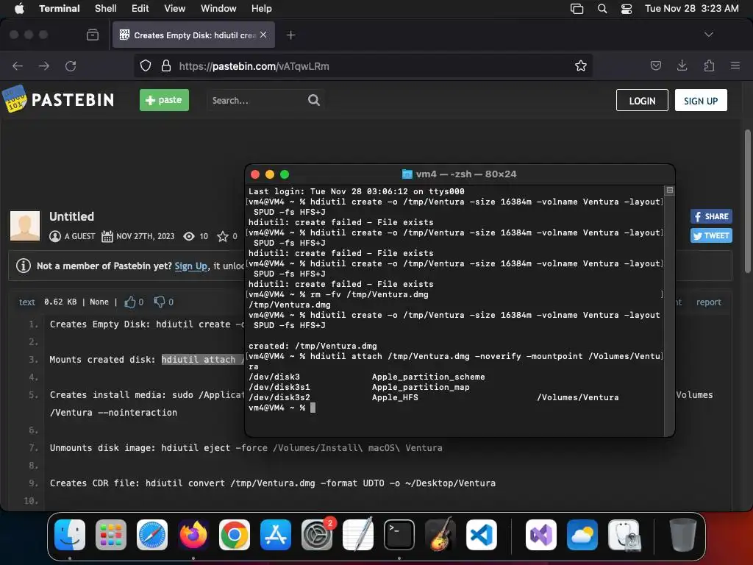Go forward to the next page
This screenshot has width=753, height=565.
point(43,65)
